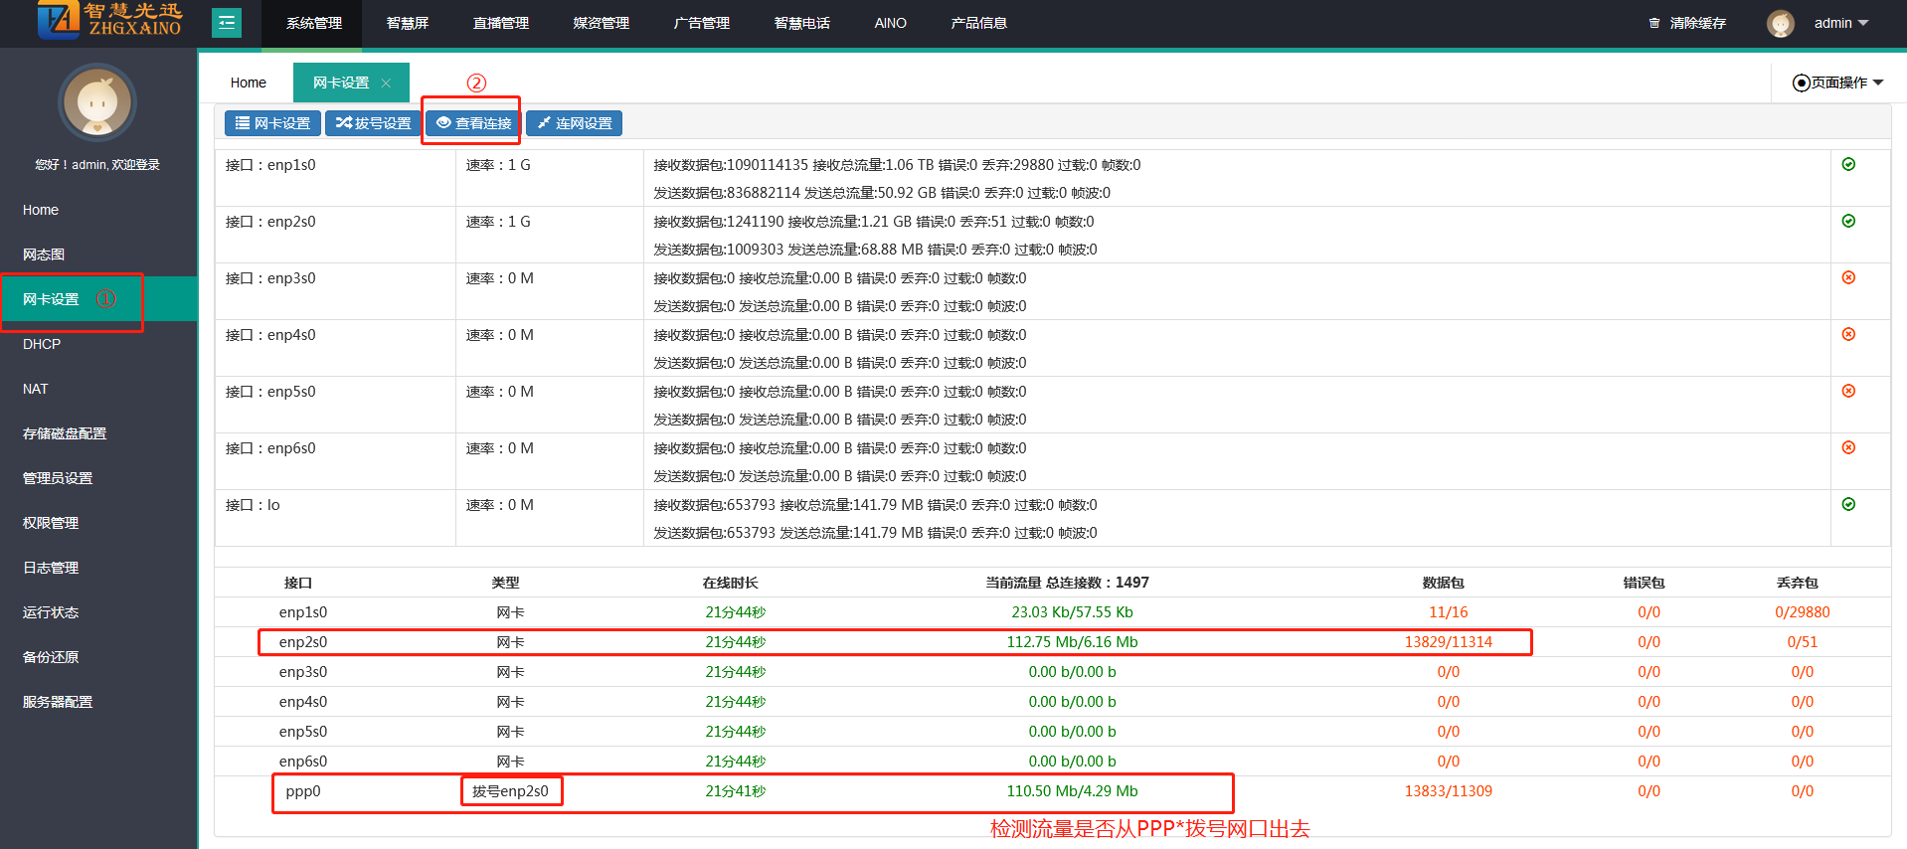
Task: Click the red status icon for enp3s0
Action: click(1848, 277)
